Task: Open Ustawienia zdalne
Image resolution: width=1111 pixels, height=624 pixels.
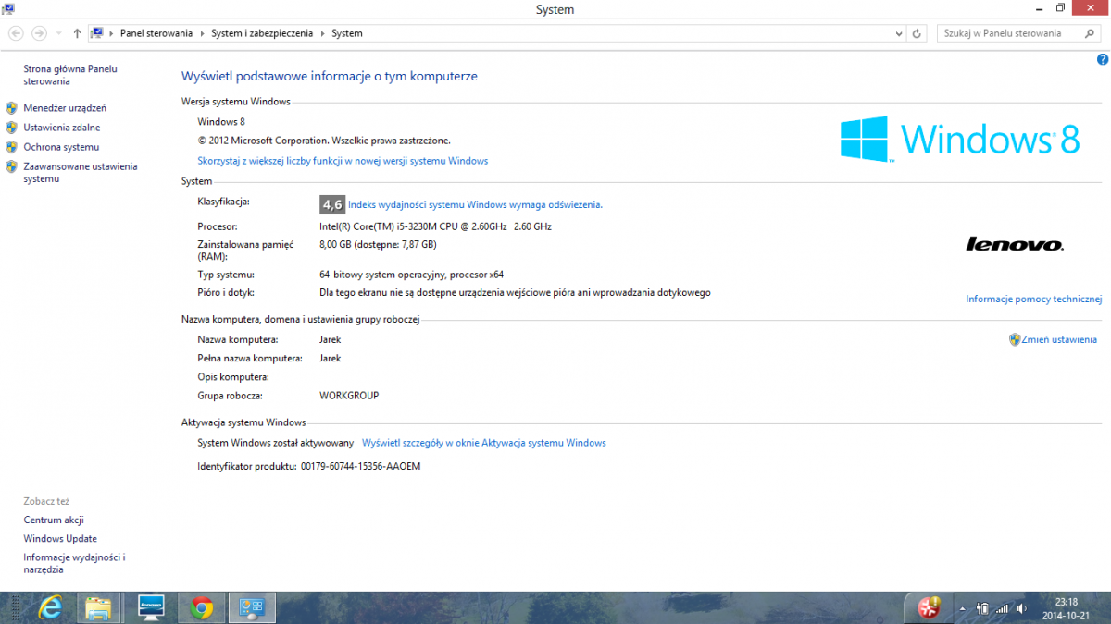Action: (x=62, y=128)
